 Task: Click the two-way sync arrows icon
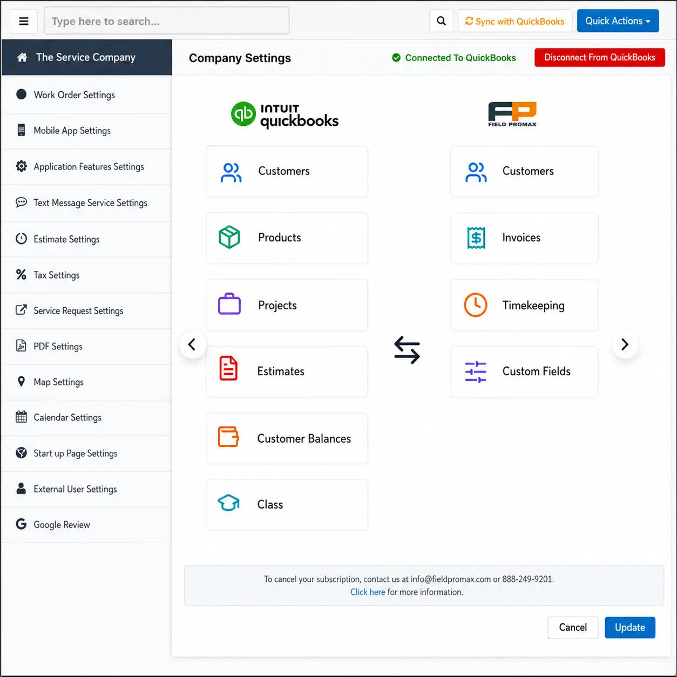[407, 350]
